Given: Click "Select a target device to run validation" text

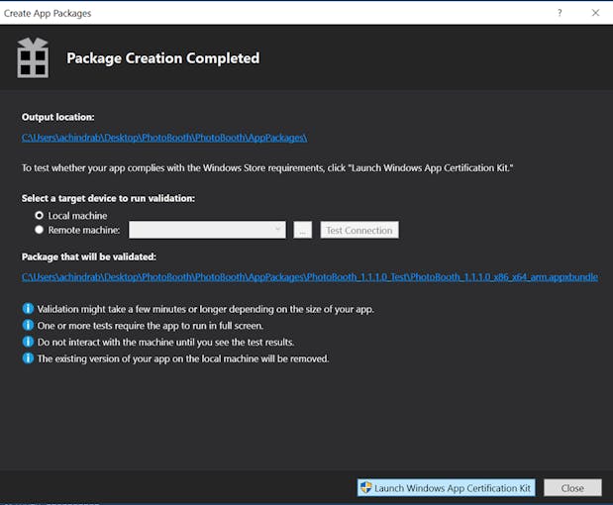Looking at the screenshot, I should click(x=108, y=198).
